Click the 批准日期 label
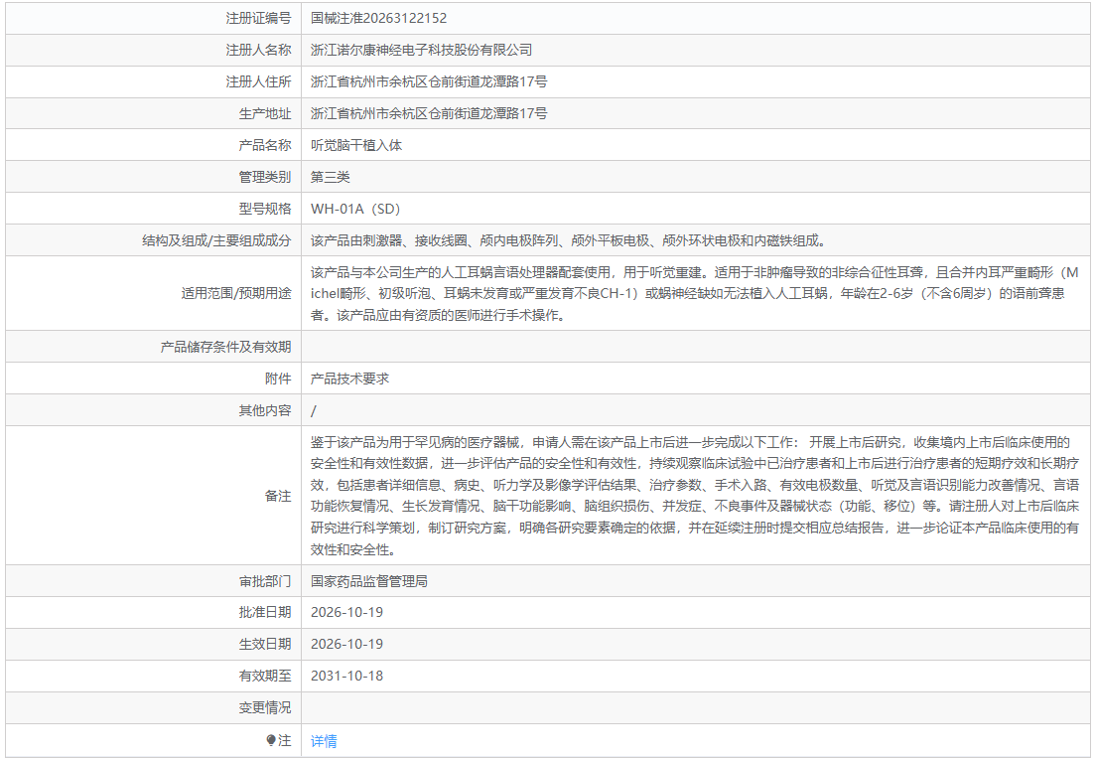 pyautogui.click(x=264, y=612)
